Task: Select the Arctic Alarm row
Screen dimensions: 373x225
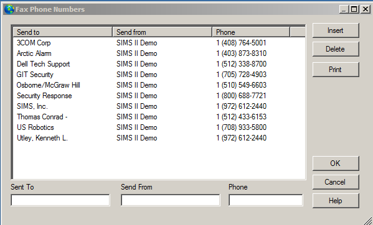Action: click(159, 53)
